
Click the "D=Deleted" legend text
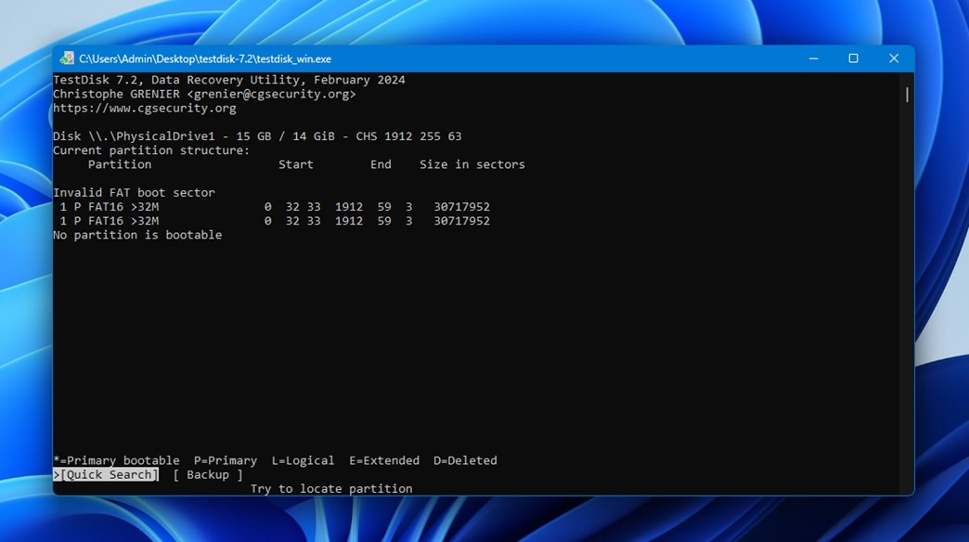465,460
